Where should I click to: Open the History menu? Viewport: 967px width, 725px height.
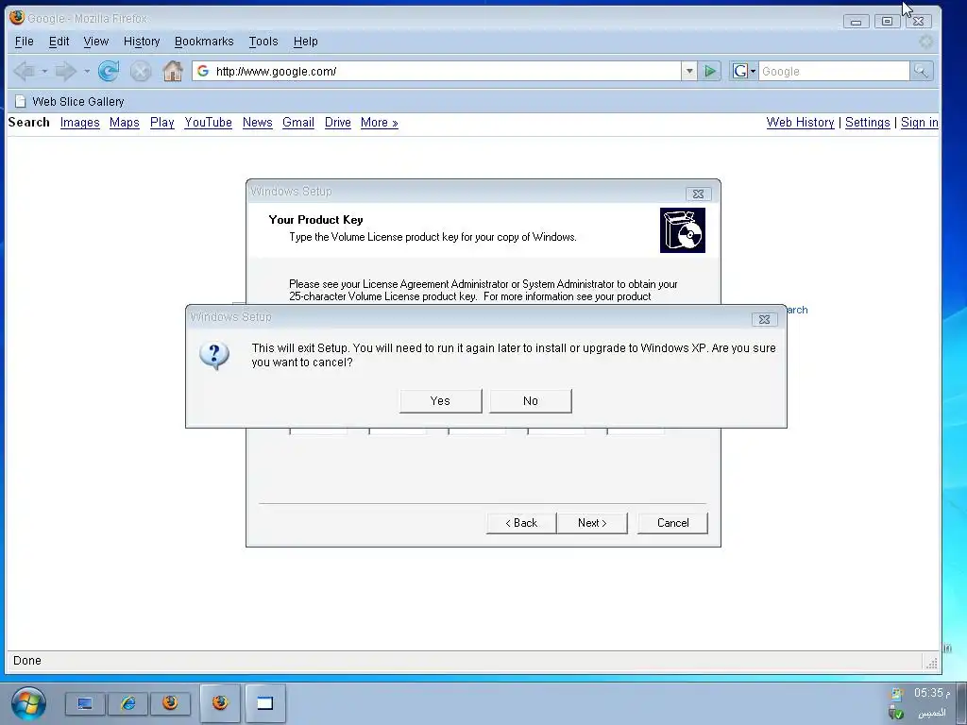point(142,42)
